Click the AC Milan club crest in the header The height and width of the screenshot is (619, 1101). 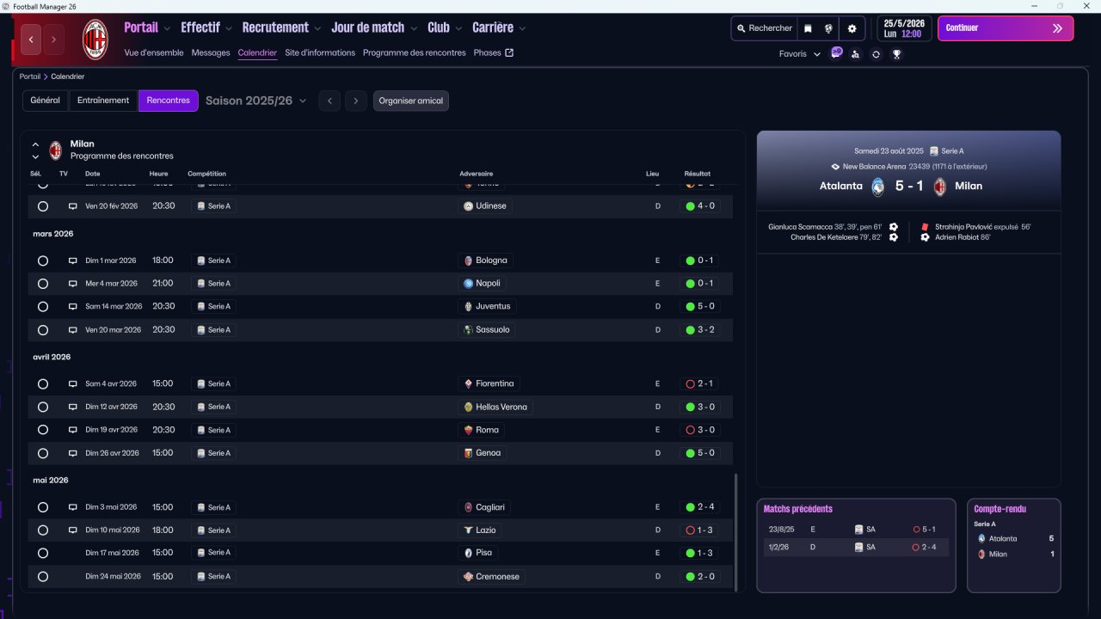coord(95,40)
